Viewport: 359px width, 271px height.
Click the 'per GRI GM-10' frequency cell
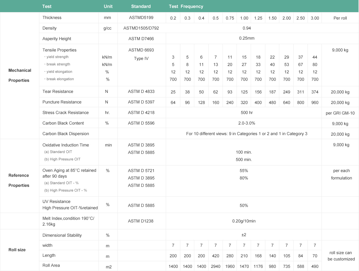340,113
